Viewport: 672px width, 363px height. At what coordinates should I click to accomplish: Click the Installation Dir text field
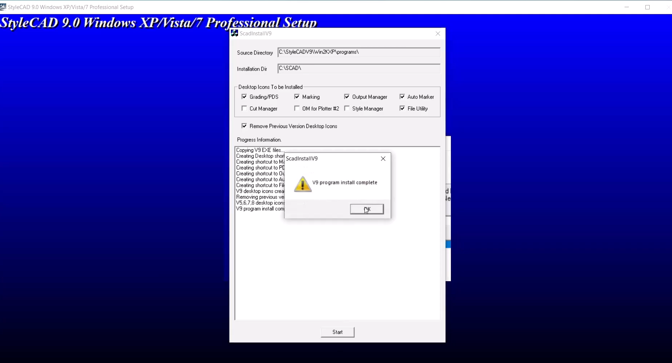pyautogui.click(x=358, y=68)
